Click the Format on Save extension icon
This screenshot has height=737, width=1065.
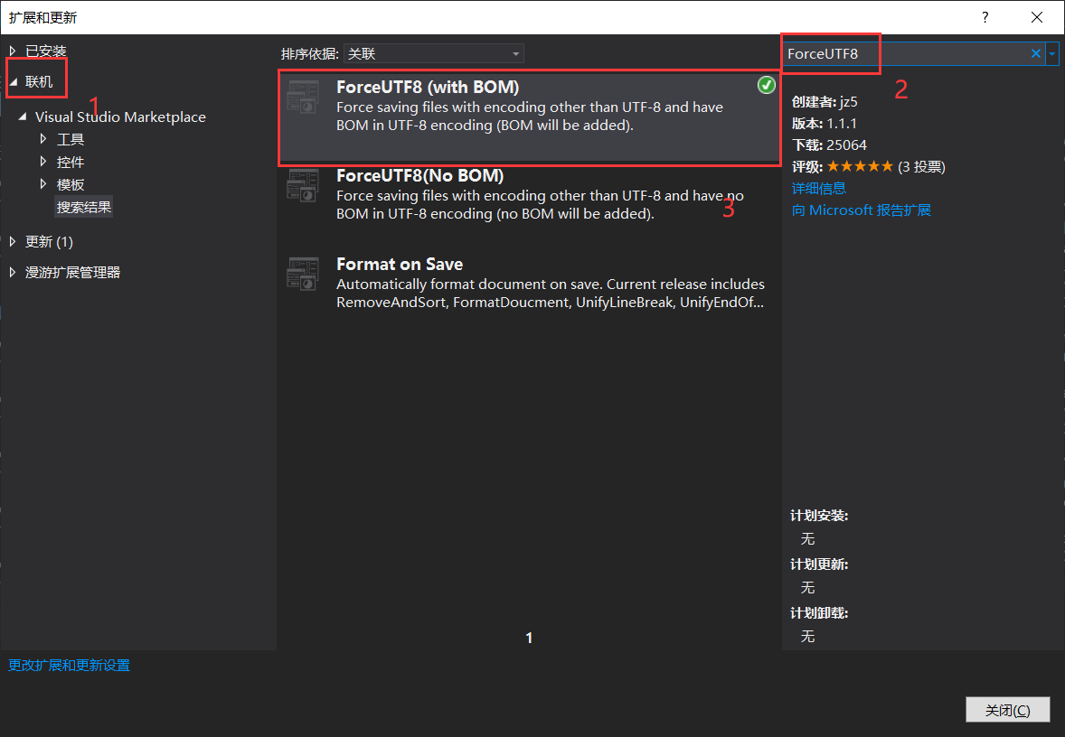point(303,274)
